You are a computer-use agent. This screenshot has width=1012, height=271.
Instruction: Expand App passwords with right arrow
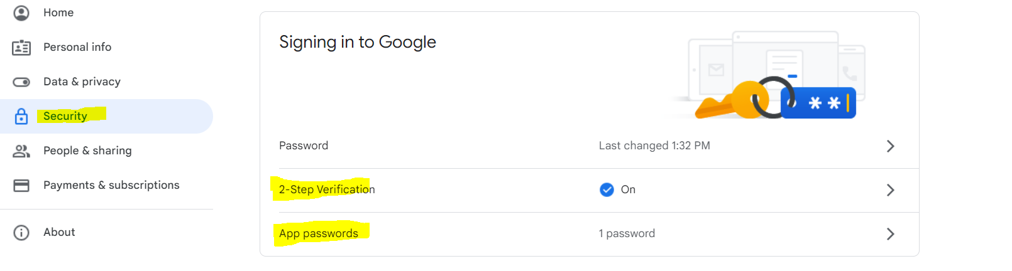[x=890, y=234]
